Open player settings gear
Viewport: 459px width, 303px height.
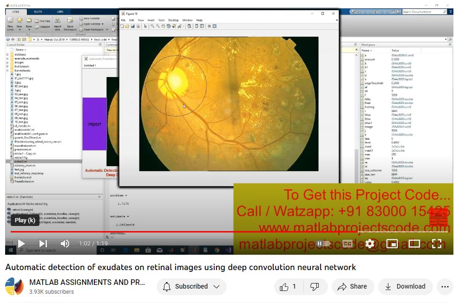(370, 243)
